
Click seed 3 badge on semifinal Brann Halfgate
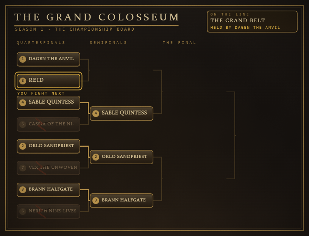(x=96, y=200)
